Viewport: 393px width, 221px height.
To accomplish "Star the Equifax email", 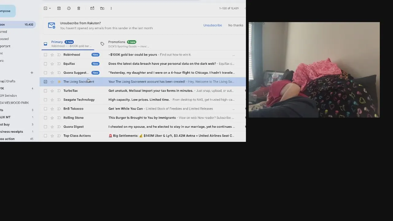I will pos(52,64).
